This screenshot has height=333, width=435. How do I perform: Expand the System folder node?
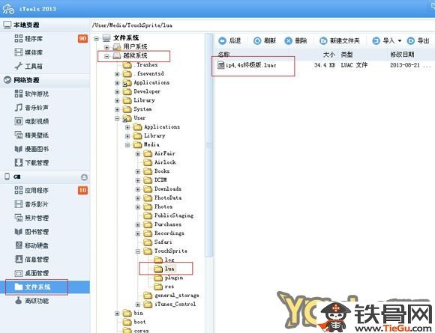coord(117,109)
